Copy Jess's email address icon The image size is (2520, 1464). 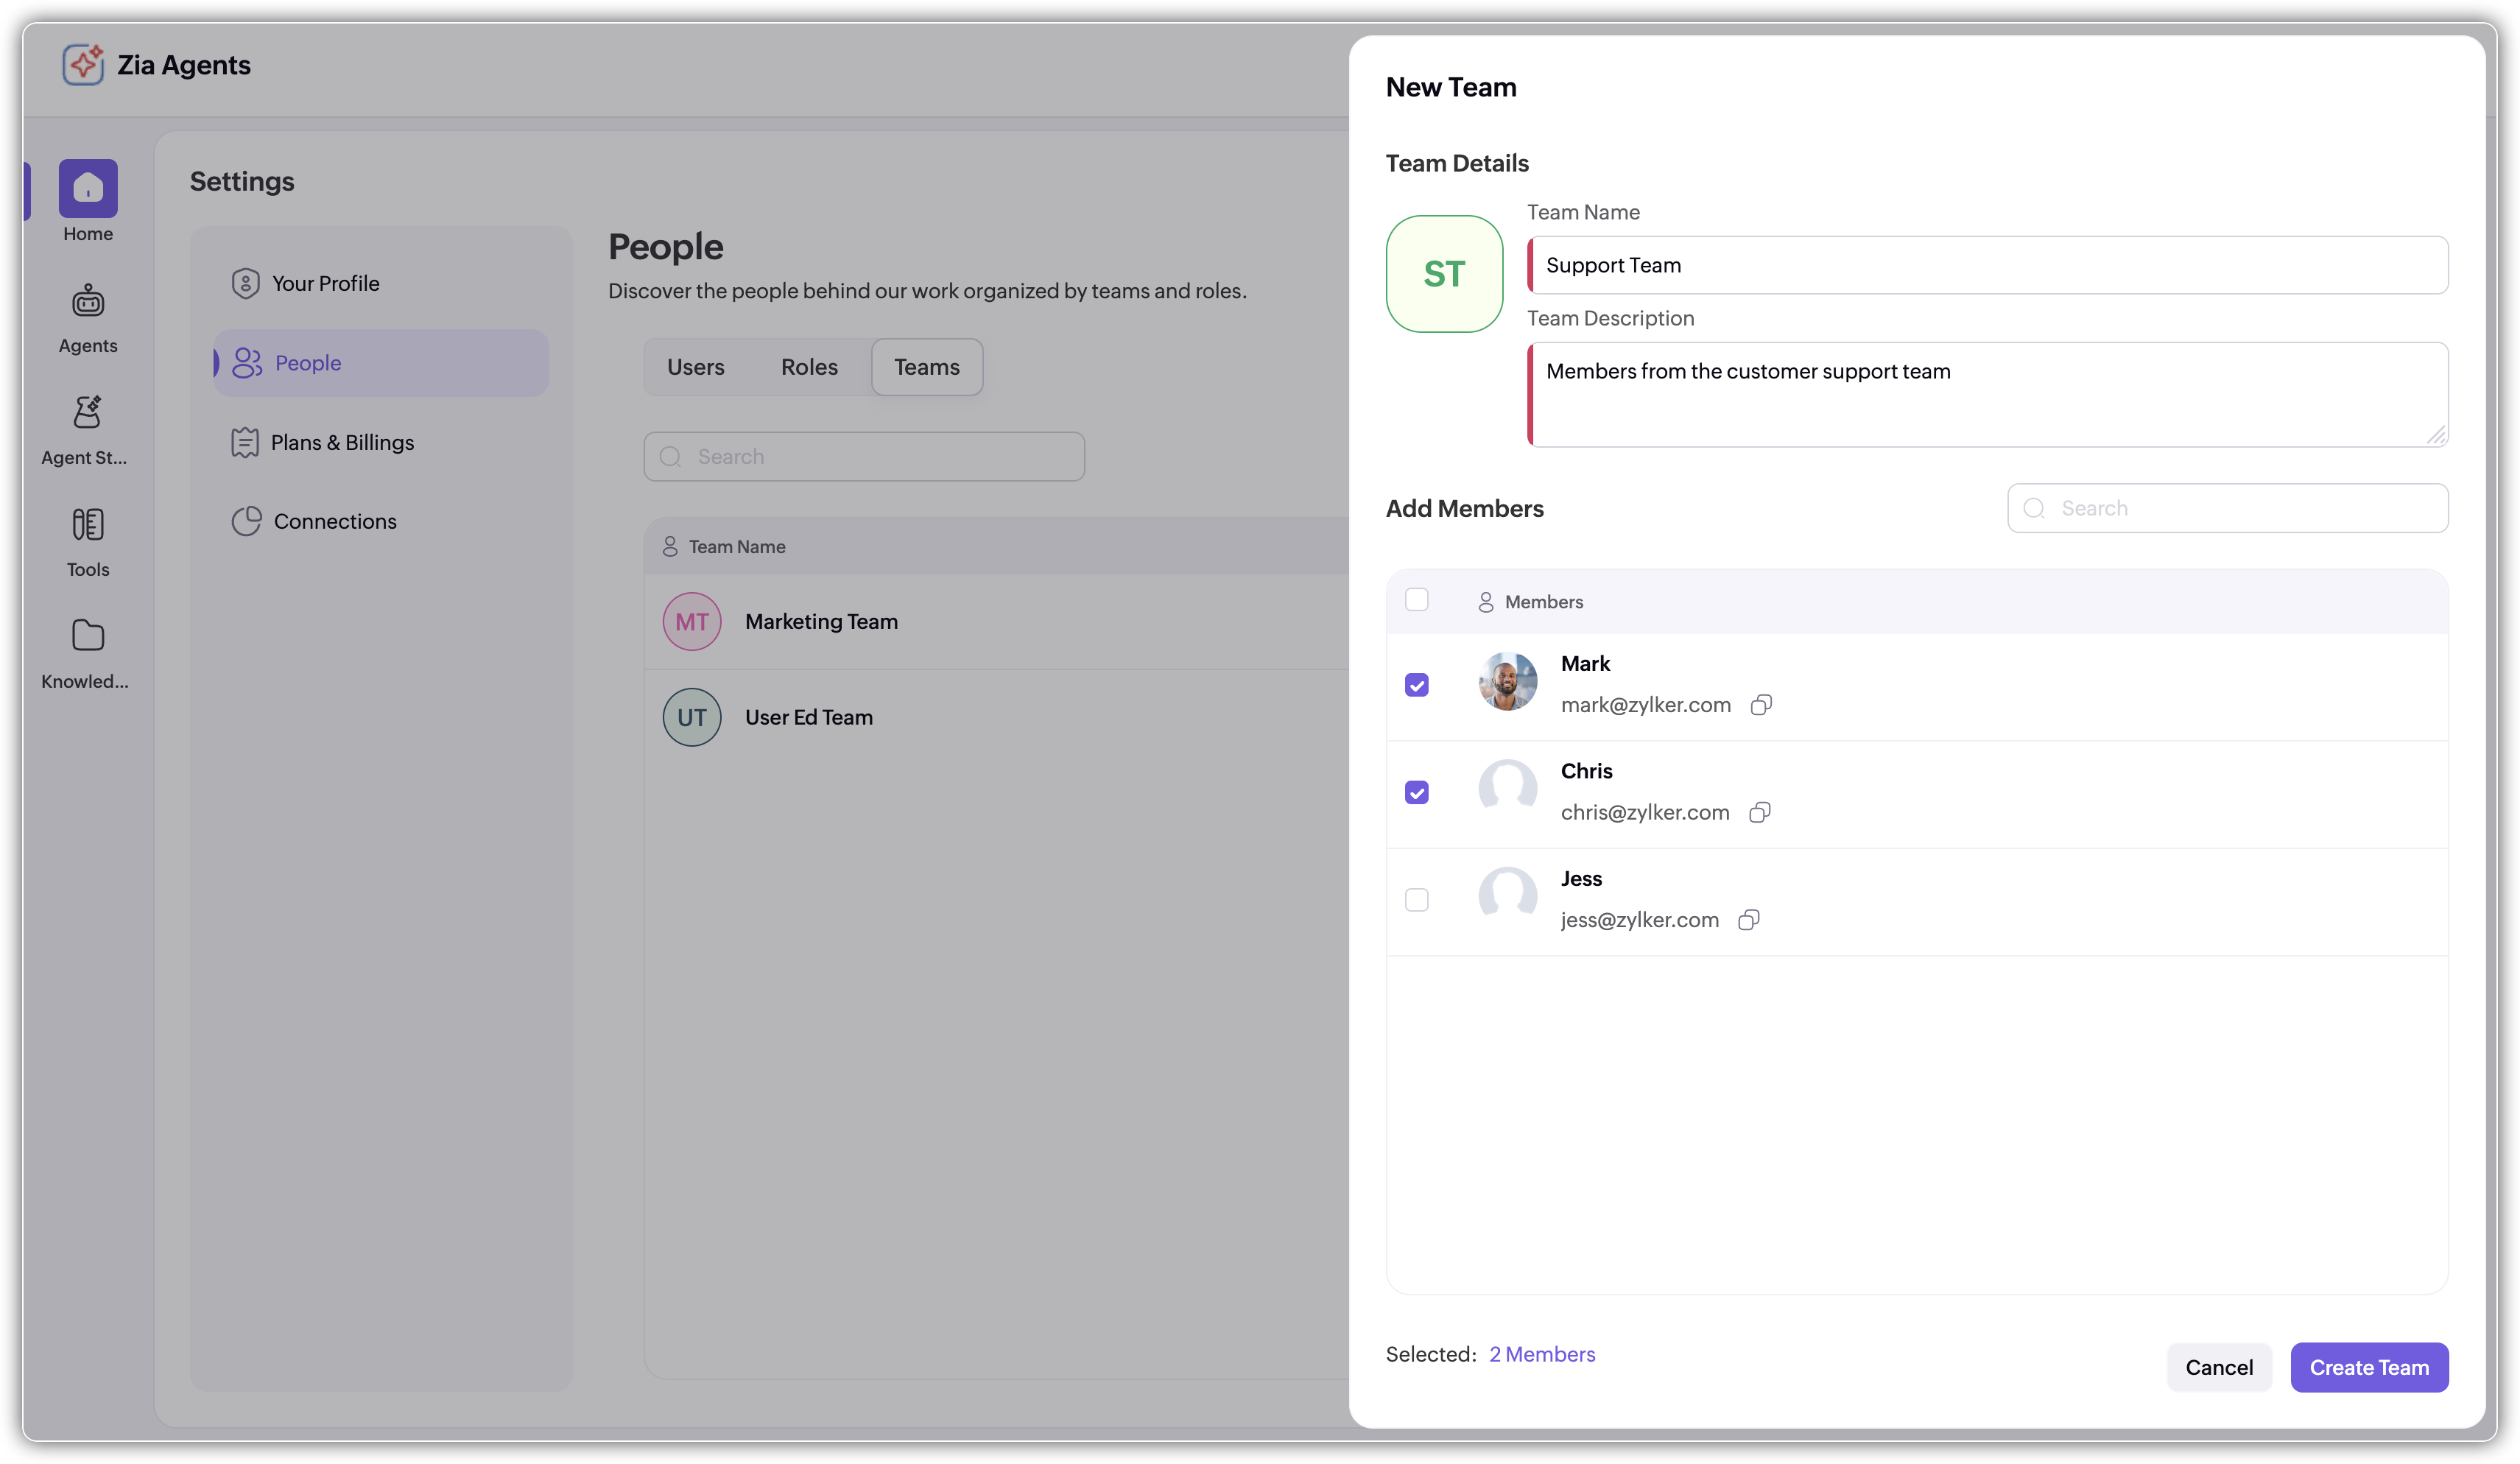pyautogui.click(x=1748, y=920)
